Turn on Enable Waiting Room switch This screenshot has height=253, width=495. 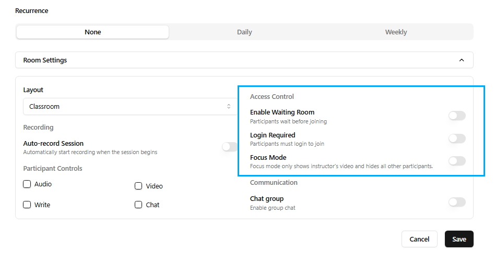457,116
